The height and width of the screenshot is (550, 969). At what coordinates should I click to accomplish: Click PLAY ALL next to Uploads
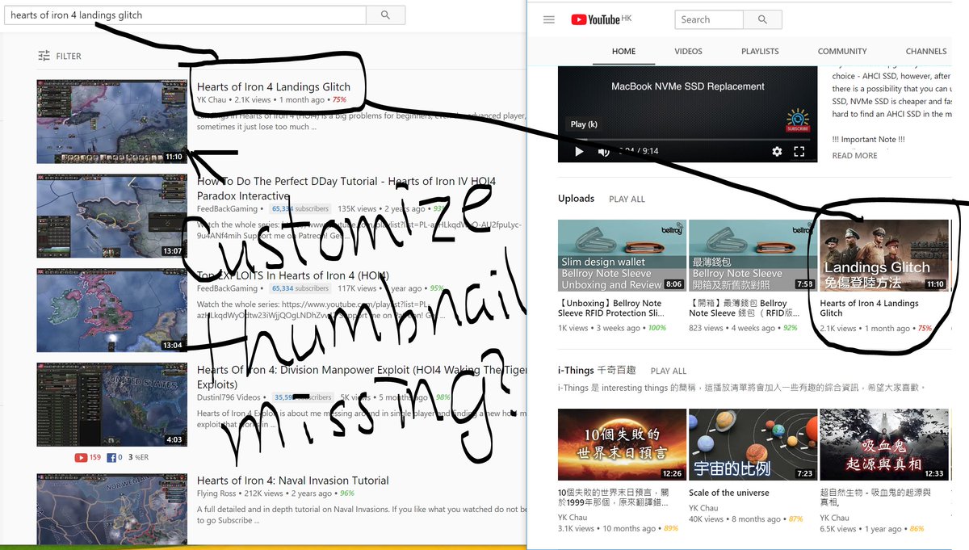point(627,199)
